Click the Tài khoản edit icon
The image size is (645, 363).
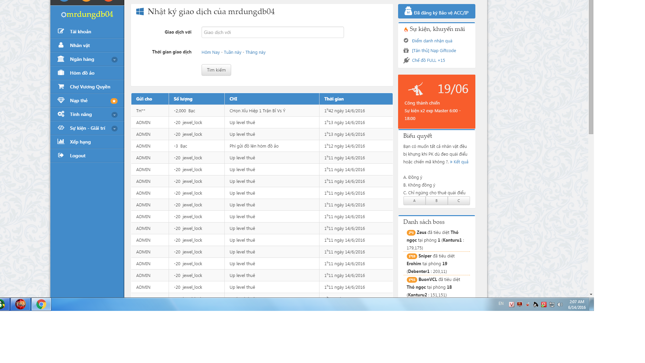[x=61, y=31]
